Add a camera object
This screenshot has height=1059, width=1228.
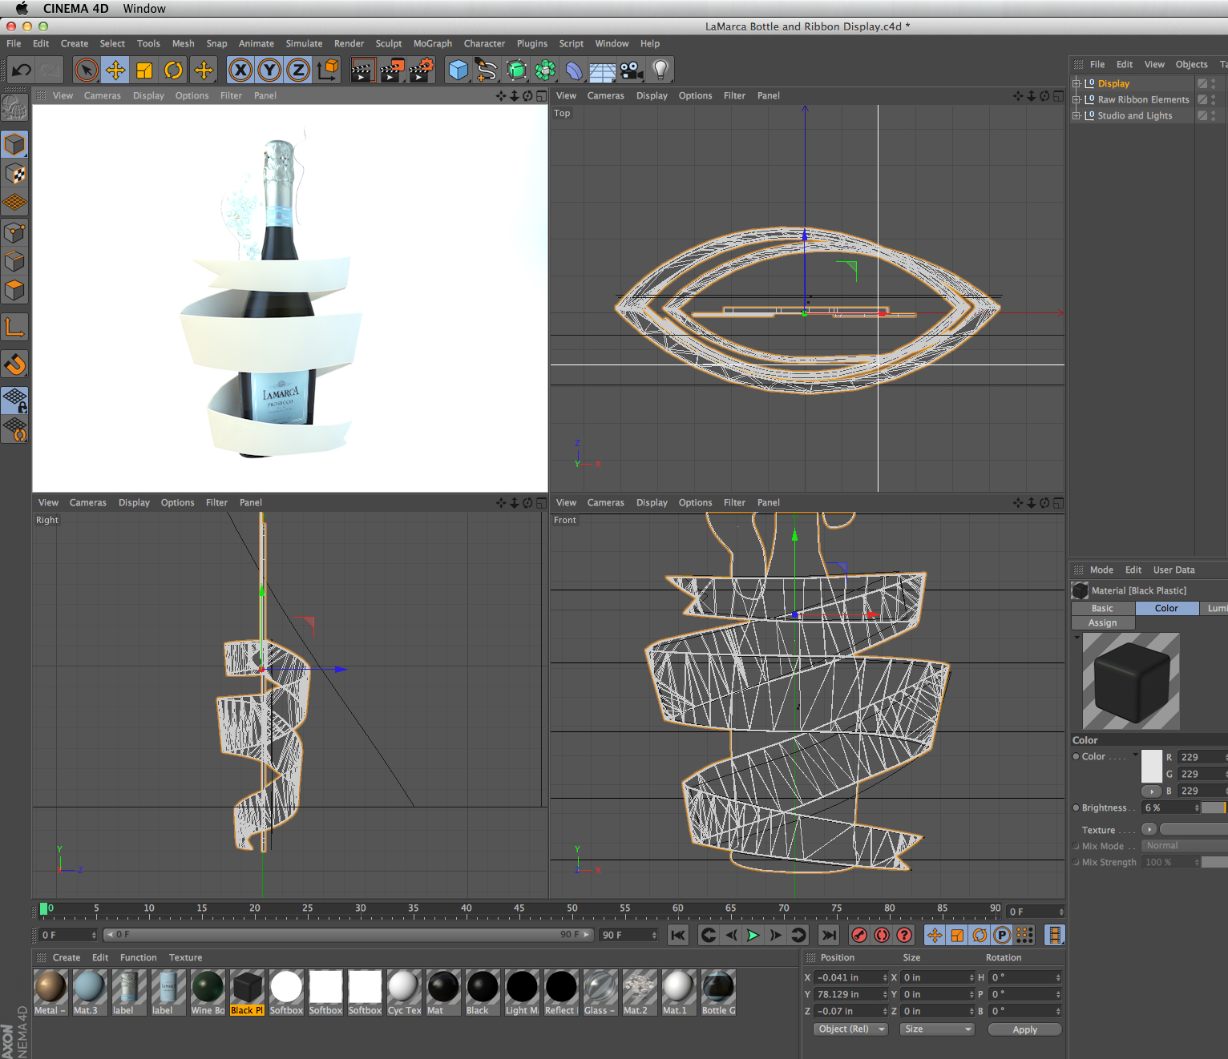(x=632, y=70)
